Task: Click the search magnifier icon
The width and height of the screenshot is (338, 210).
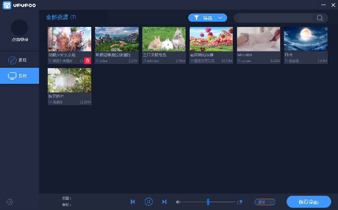Action: [320, 18]
